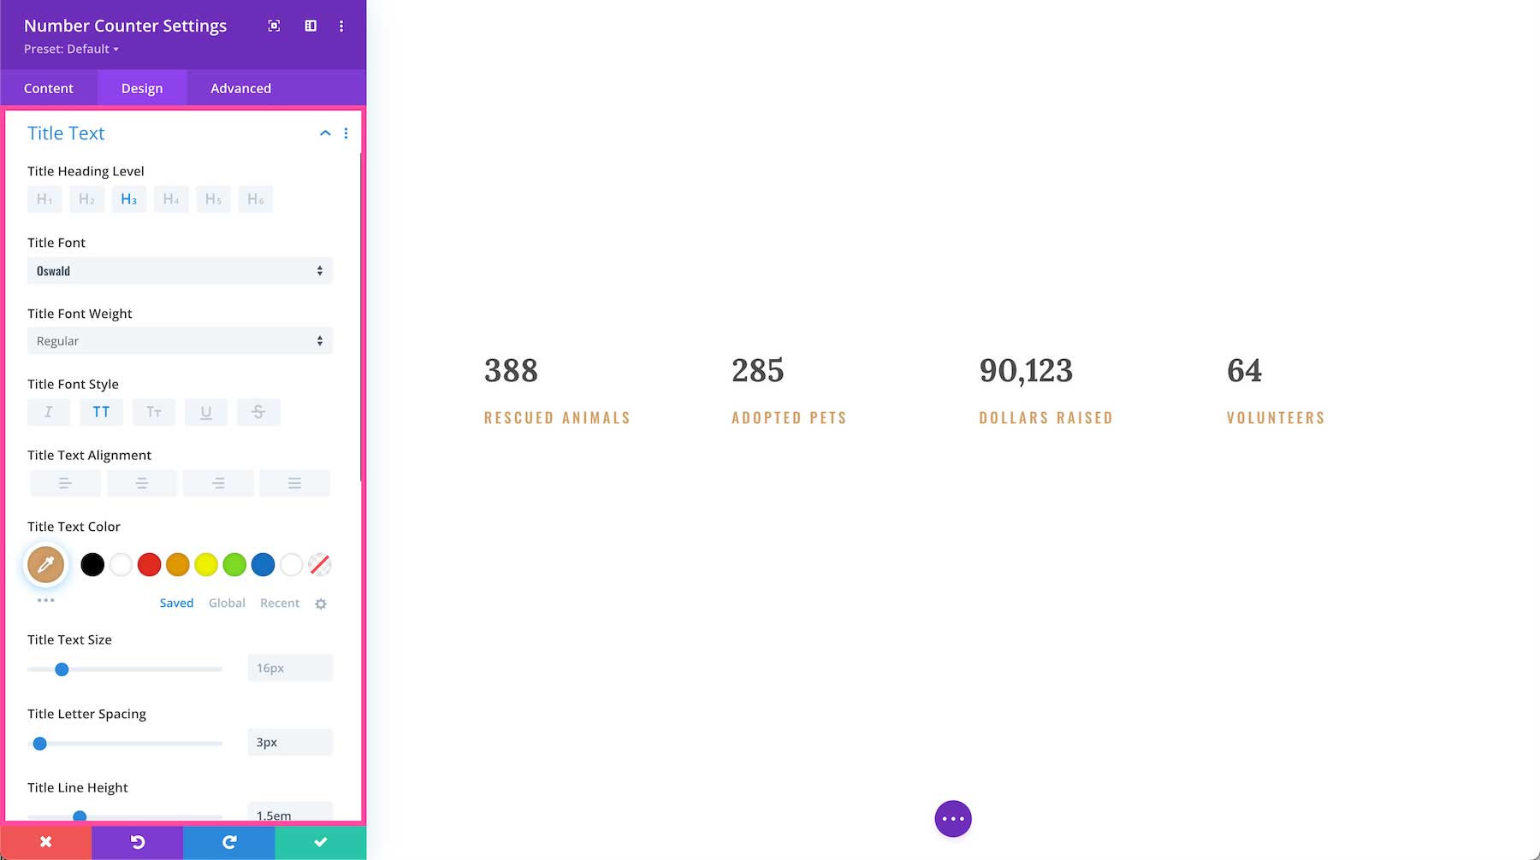Save changes with the green checkmark button

point(320,841)
